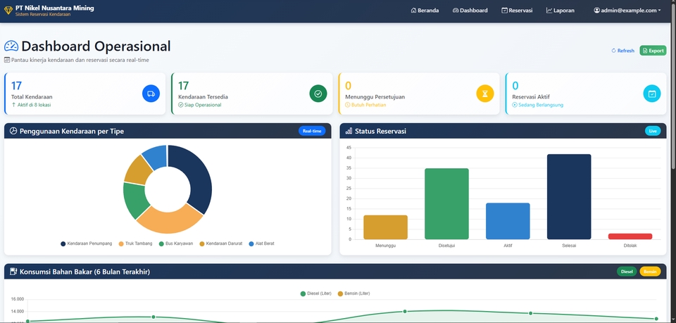This screenshot has height=323, width=676.
Task: Toggle Truk Tambang legend entry
Action: click(135, 243)
